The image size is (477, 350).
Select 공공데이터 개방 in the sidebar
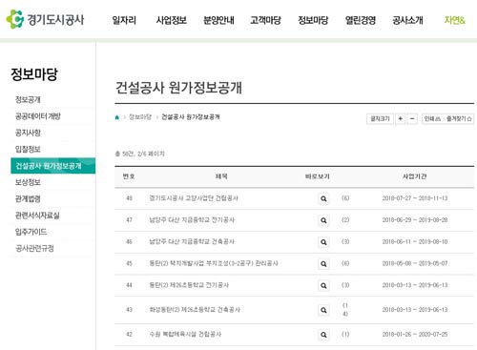[38, 116]
